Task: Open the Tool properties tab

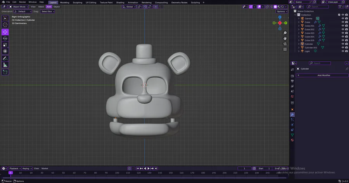Action: [x=292, y=70]
